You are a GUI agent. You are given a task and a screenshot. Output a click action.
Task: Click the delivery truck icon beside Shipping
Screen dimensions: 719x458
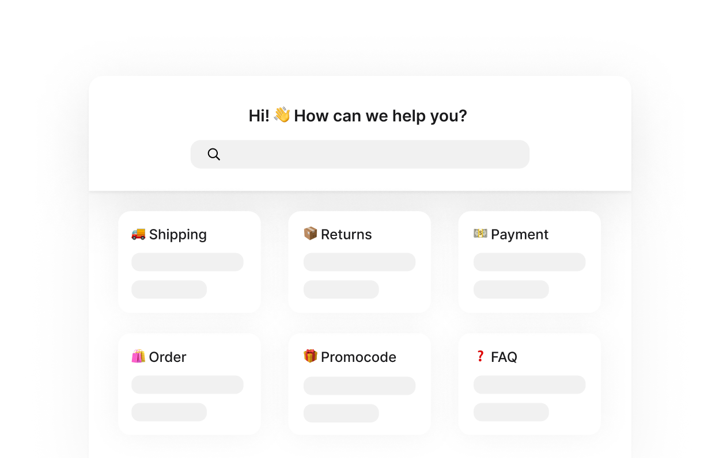tap(138, 234)
